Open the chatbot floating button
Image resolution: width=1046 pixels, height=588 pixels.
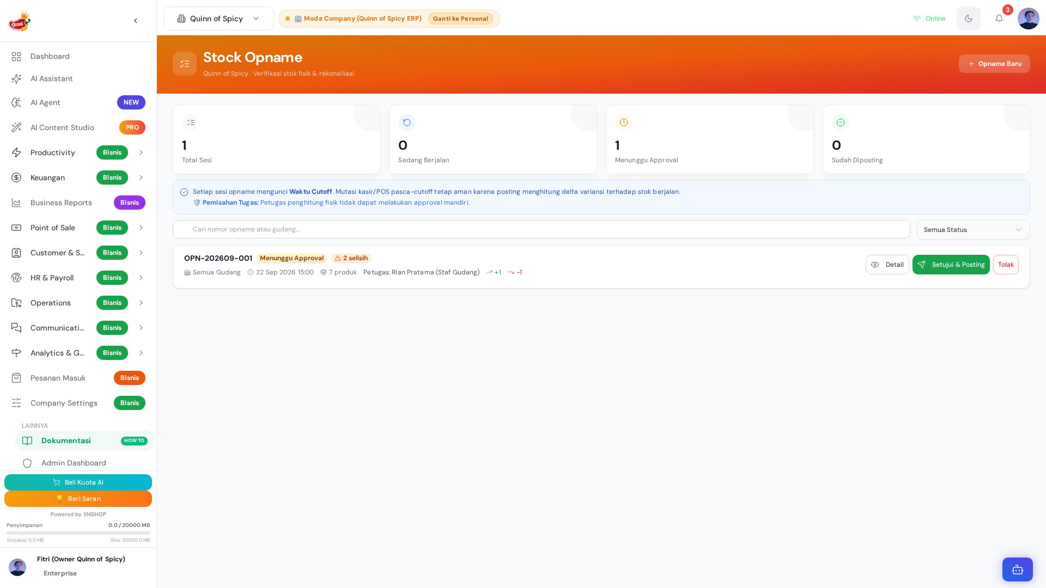pyautogui.click(x=1018, y=569)
